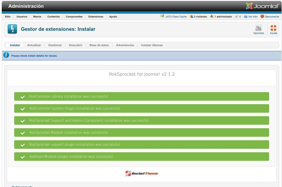Open the Ayuda menu in menu bar
Viewport: 282px width, 187px height.
tap(113, 17)
